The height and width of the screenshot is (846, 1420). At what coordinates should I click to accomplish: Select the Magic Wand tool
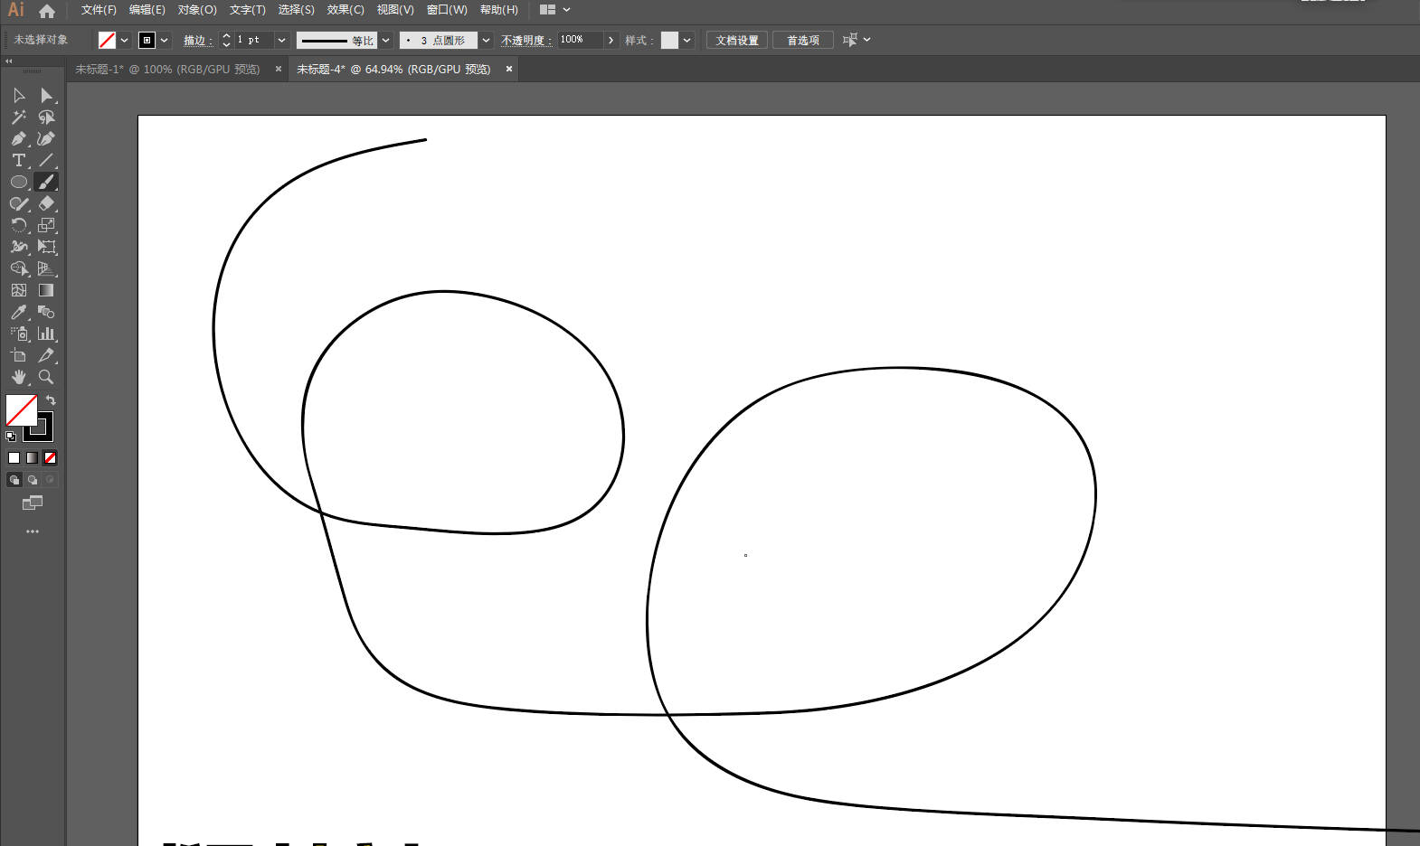click(18, 117)
